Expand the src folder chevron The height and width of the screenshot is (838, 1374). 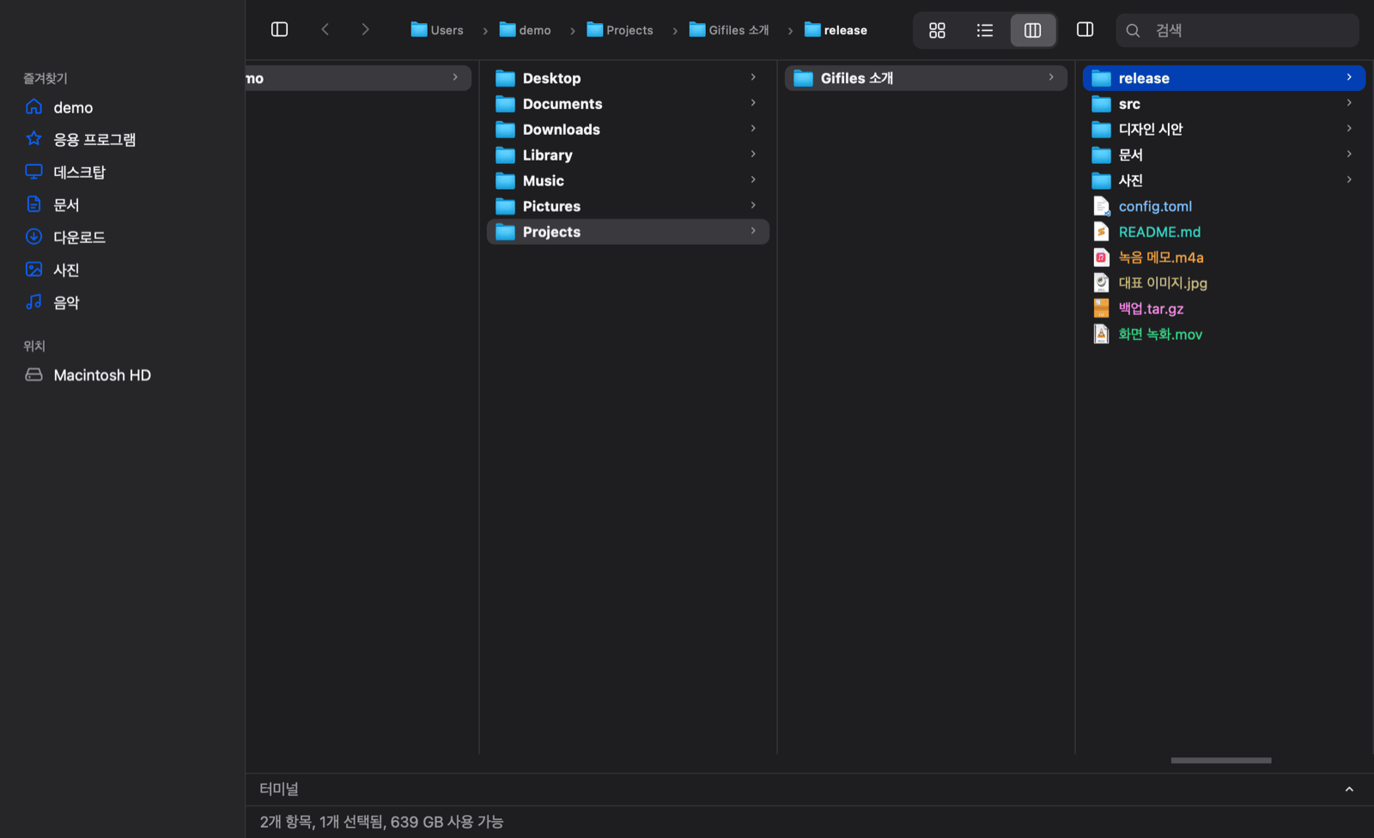[1349, 103]
